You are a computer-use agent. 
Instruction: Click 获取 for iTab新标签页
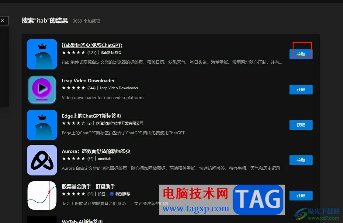(301, 54)
